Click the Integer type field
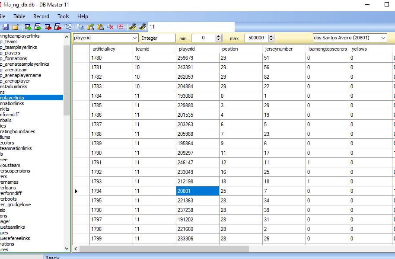This screenshot has width=395, height=259. (158, 38)
